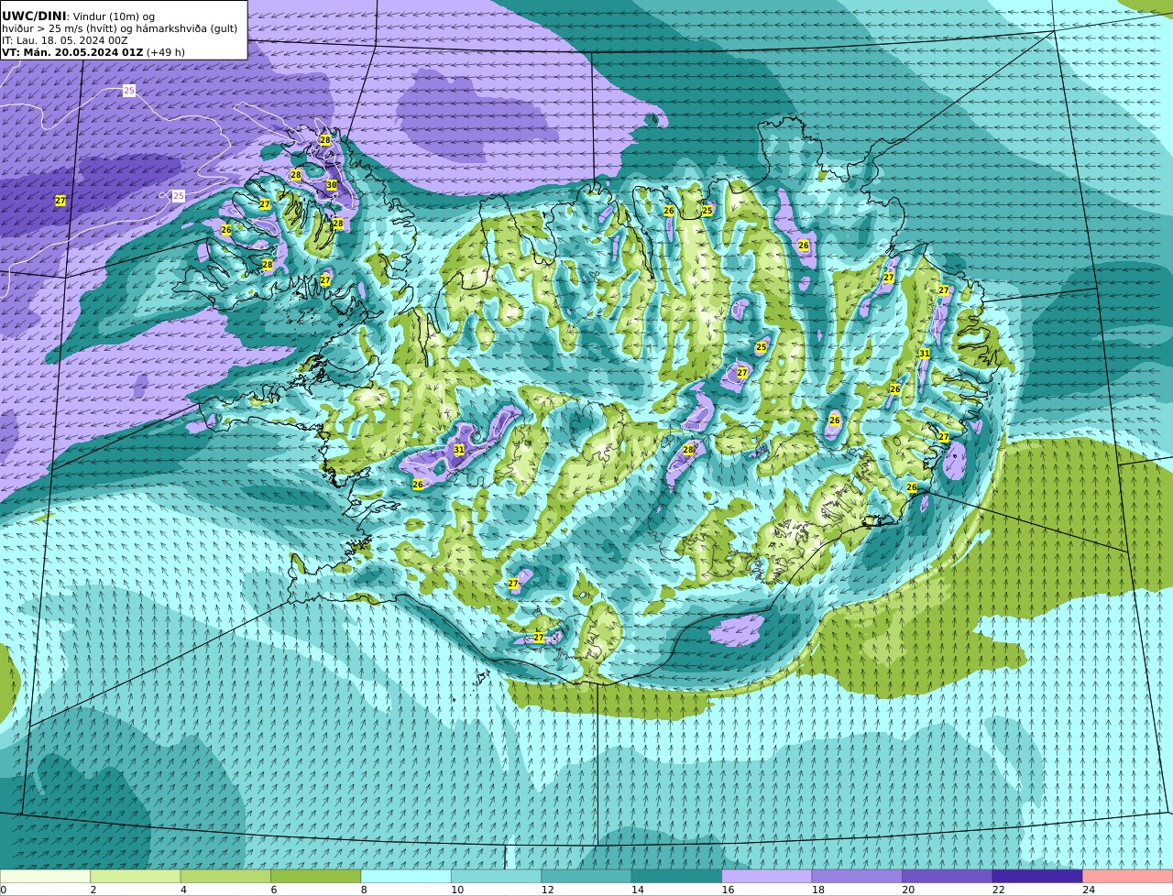Image resolution: width=1173 pixels, height=896 pixels.
Task: Click the legend tick label '8'
Action: 364,890
